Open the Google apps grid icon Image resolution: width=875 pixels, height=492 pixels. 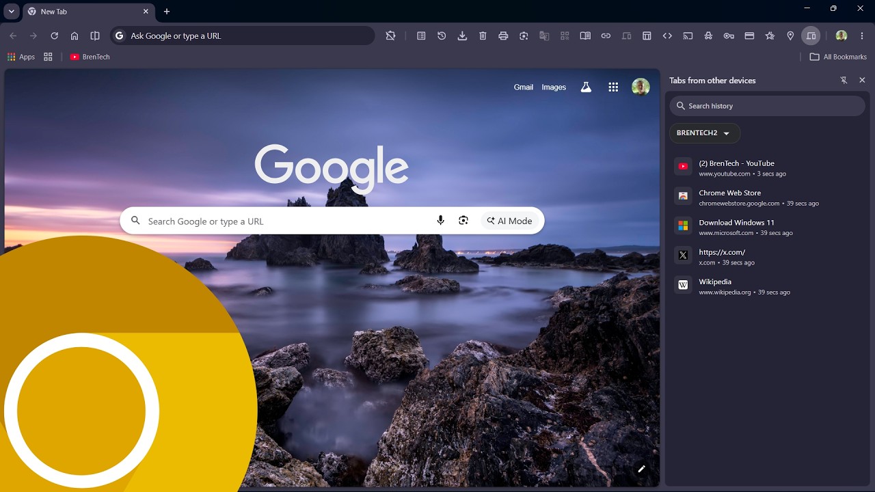coord(613,87)
